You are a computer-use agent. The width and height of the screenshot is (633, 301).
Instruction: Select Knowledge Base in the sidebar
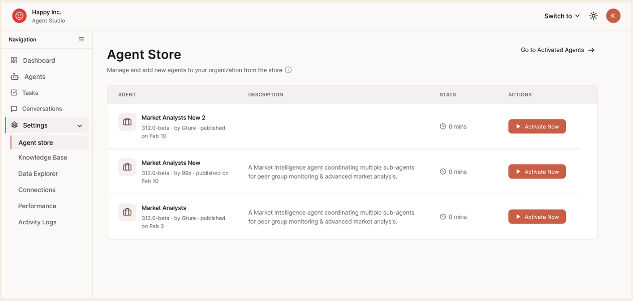coord(42,157)
